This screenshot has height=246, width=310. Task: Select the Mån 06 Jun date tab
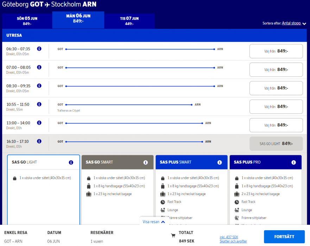pyautogui.click(x=78, y=19)
